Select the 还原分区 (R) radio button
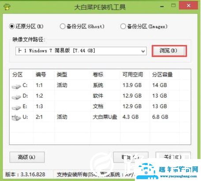Viewport: 201px width, 181px height. [12, 26]
